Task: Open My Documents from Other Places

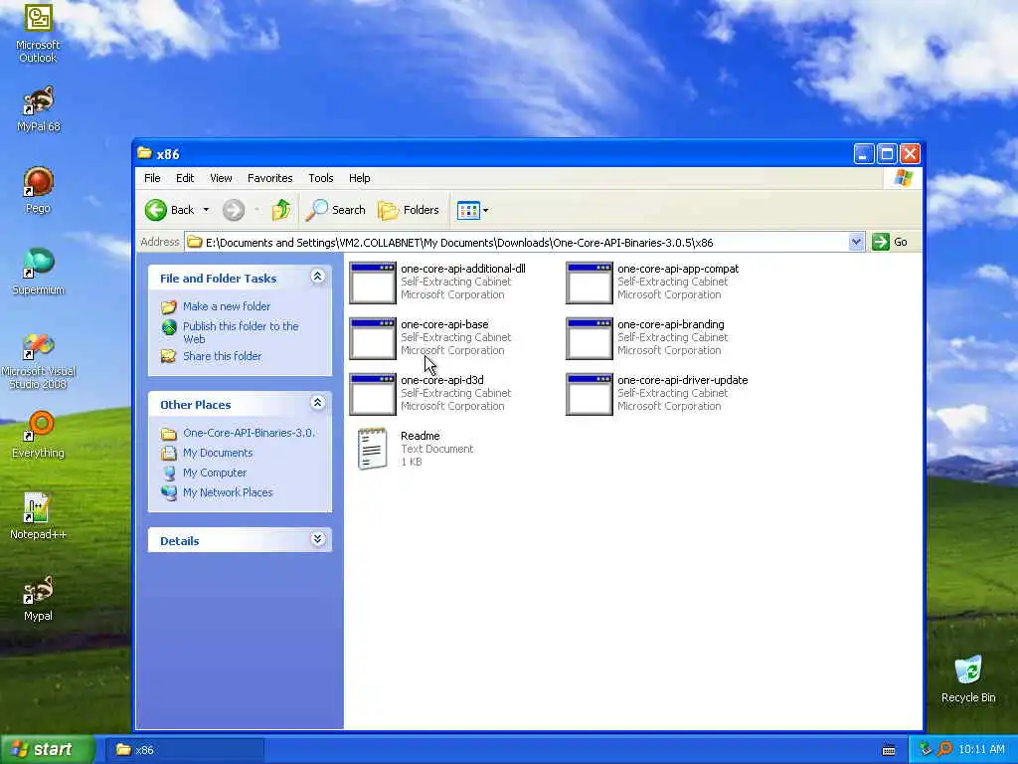Action: [x=218, y=453]
